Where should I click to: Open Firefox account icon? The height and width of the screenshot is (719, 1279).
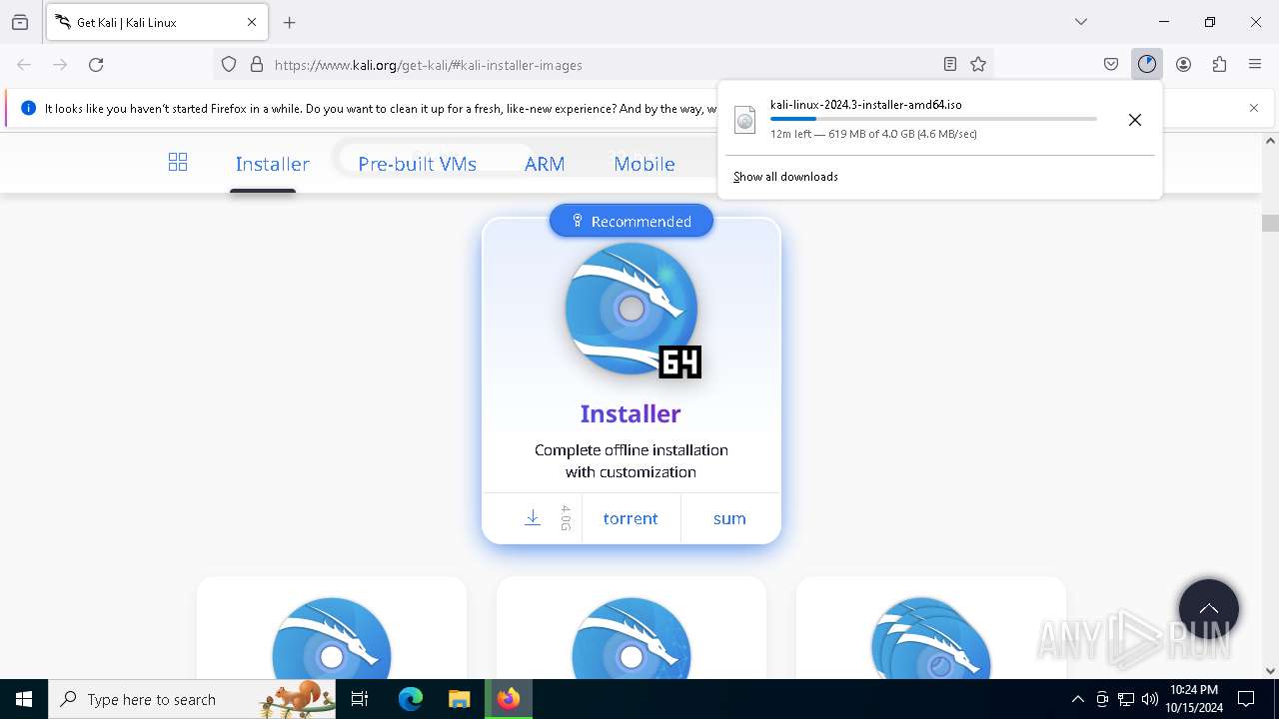click(x=1184, y=65)
